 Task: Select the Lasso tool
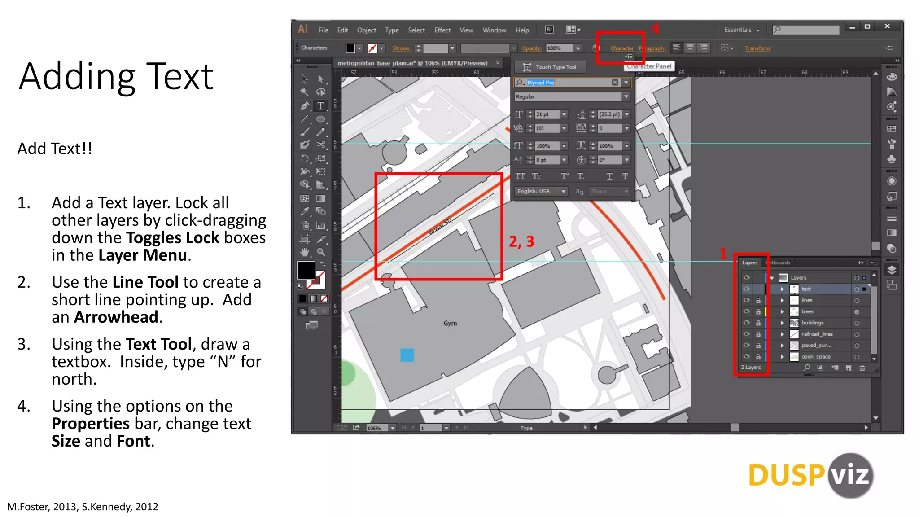pyautogui.click(x=321, y=92)
